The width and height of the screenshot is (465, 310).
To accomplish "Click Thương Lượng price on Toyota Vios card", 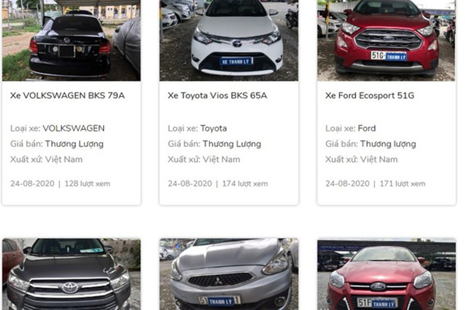I will point(232,144).
